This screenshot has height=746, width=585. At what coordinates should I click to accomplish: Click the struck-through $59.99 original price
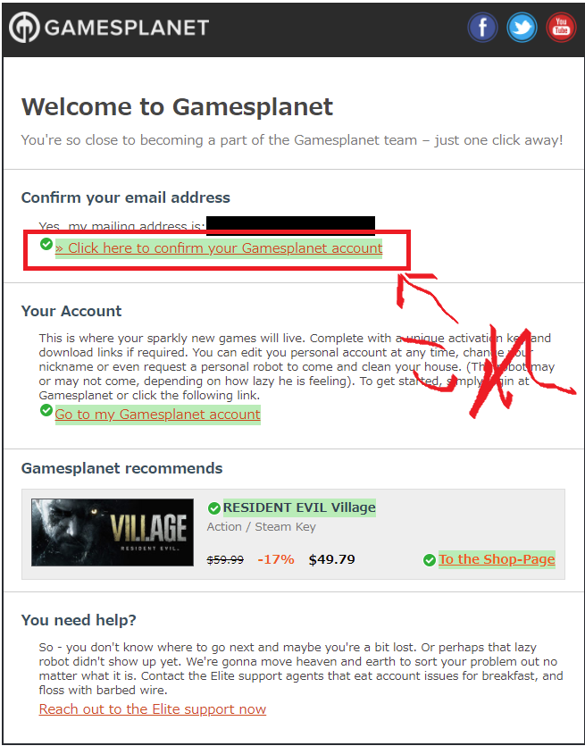(225, 560)
